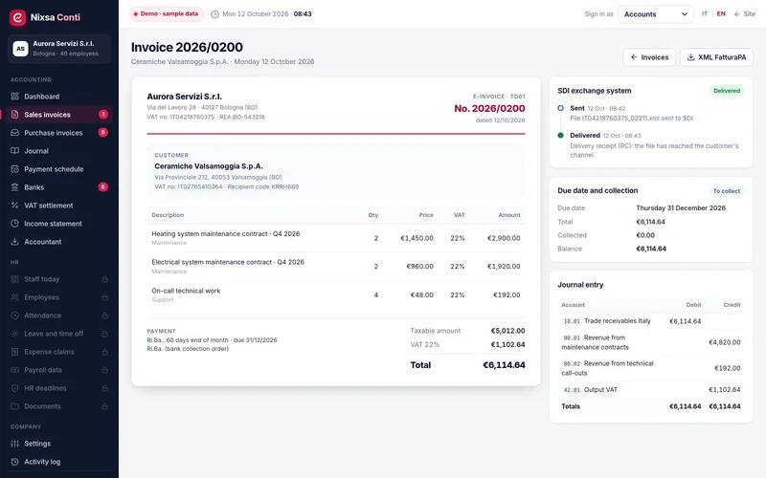Open Settings in the sidebar

point(59,444)
